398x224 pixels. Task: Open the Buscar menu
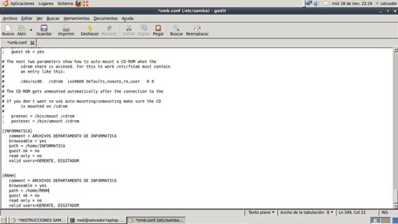pyautogui.click(x=53, y=18)
